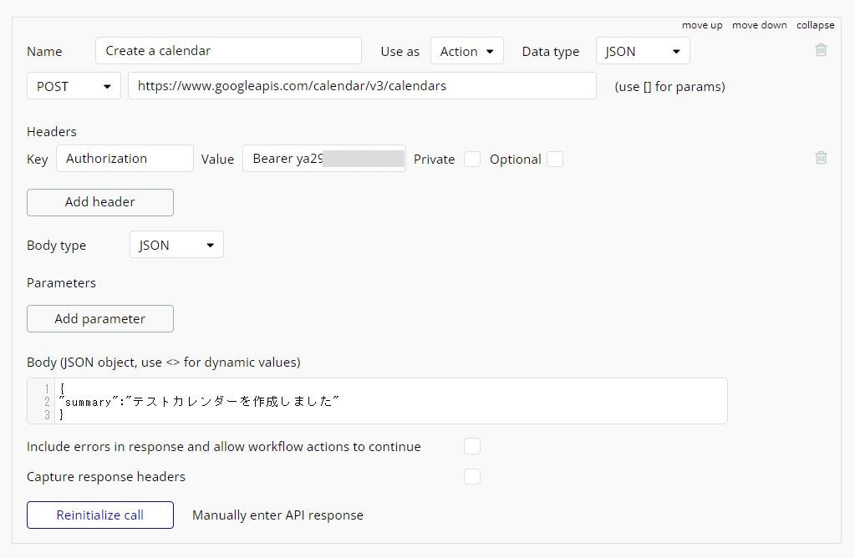This screenshot has width=855, height=558.
Task: Click inside the JSON body editor
Action: (393, 401)
